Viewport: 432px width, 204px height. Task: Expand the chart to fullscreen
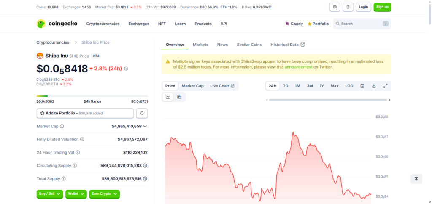click(385, 86)
